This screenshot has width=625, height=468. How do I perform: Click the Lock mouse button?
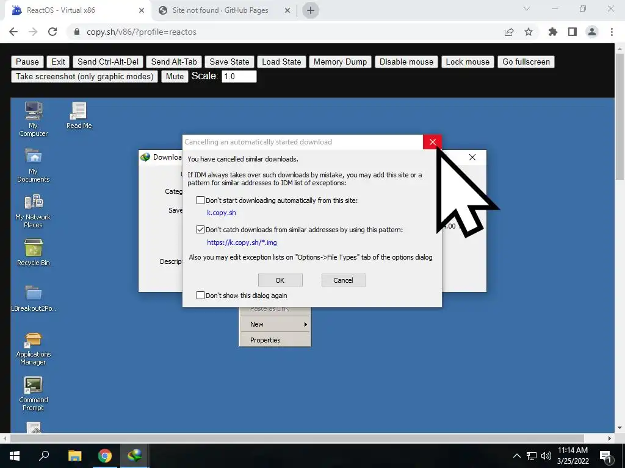click(468, 62)
